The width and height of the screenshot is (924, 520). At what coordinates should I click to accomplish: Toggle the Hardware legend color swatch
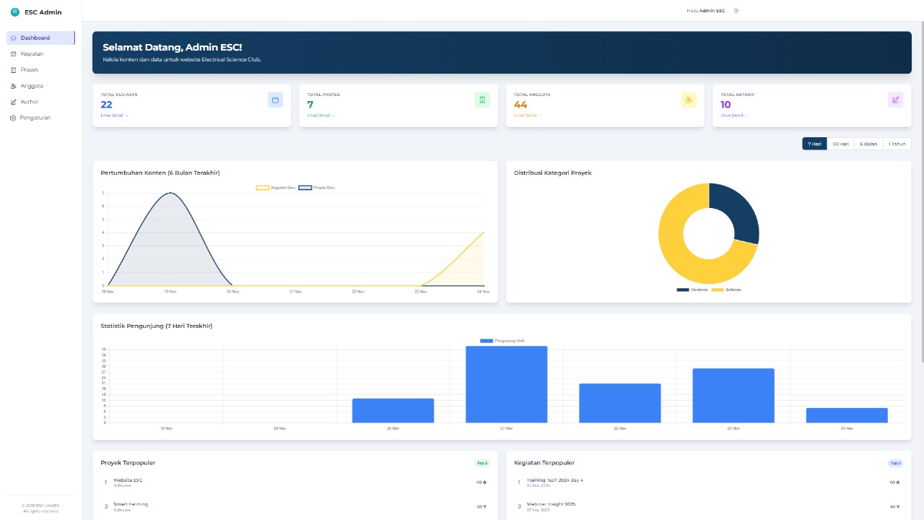pos(682,290)
